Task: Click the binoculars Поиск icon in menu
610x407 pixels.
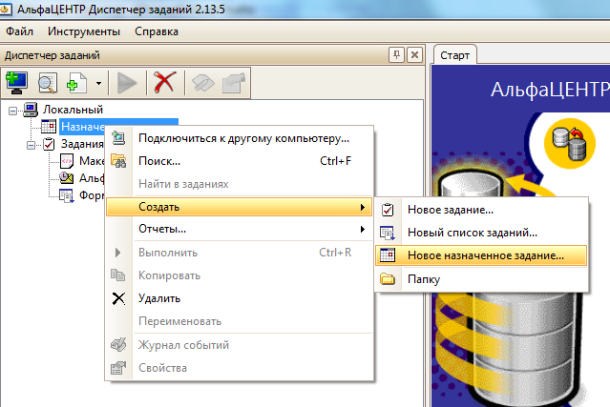Action: (x=118, y=161)
